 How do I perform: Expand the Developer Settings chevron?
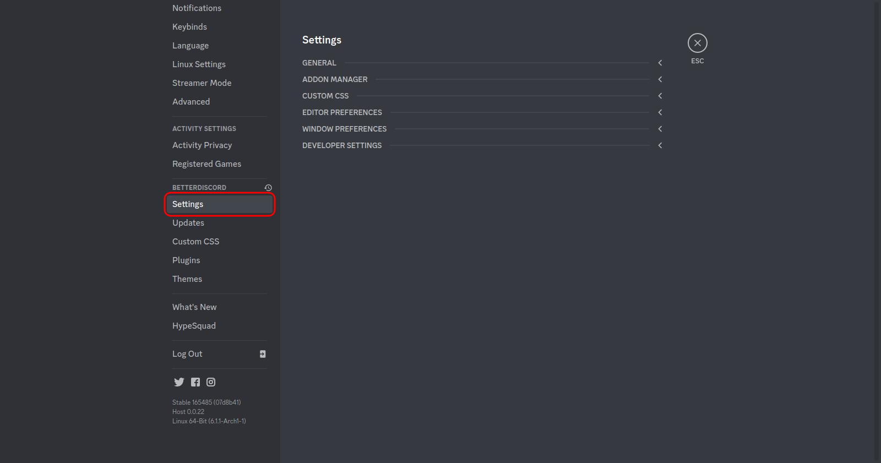660,145
